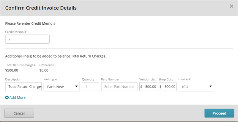Viewport: 238px width, 122px height.
Task: Click the Please Re-enter Credit Memo # text
Action: point(30,23)
